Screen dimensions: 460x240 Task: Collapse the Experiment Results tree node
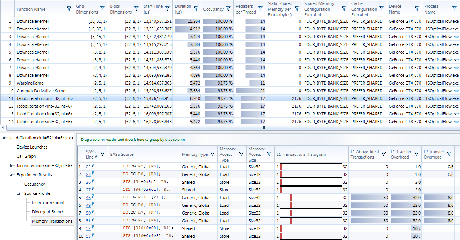[x=11, y=175]
